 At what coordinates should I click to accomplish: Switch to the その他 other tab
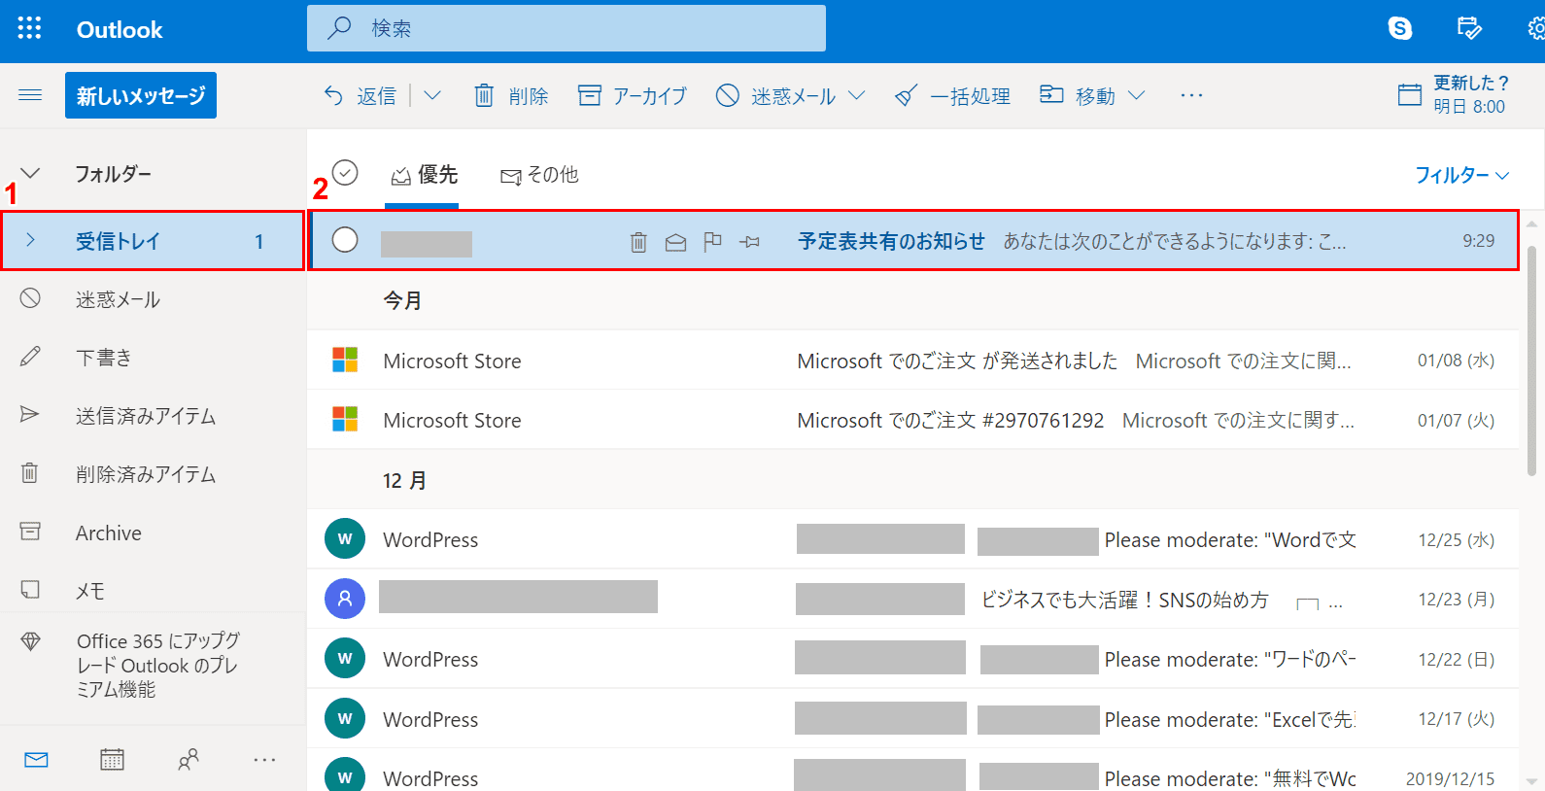[x=539, y=175]
